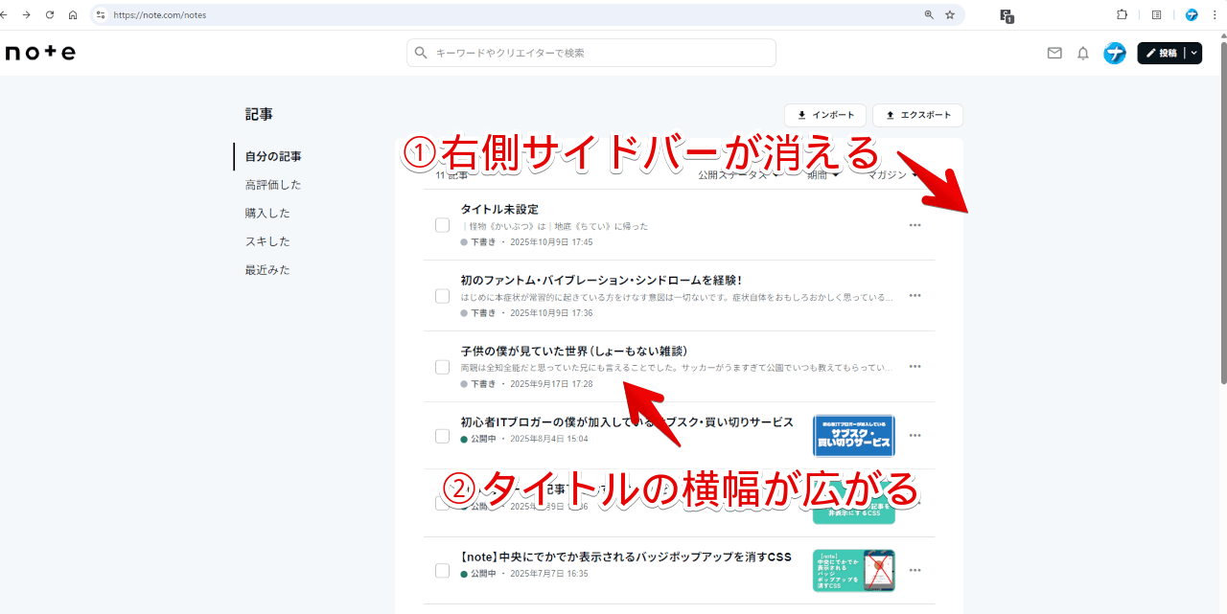Open more options for タイトル未設定 article
1227x614 pixels.
pyautogui.click(x=914, y=225)
